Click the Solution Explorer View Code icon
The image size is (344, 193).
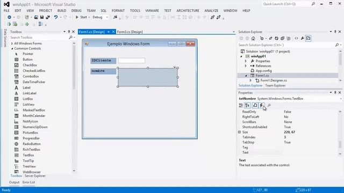296,38
